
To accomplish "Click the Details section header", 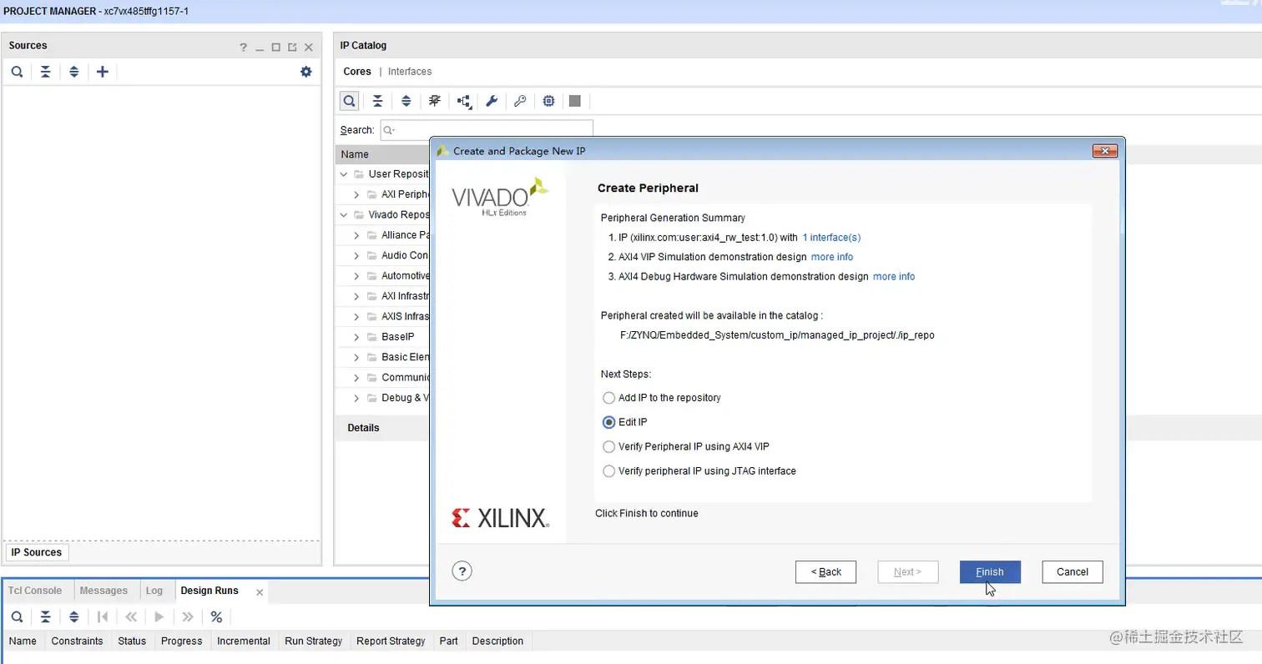I will (x=363, y=428).
